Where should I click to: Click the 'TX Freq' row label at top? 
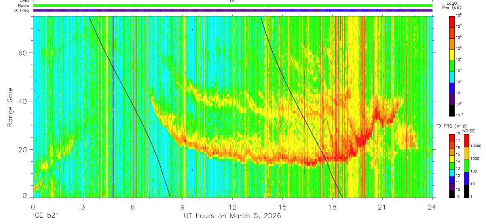tap(22, 10)
